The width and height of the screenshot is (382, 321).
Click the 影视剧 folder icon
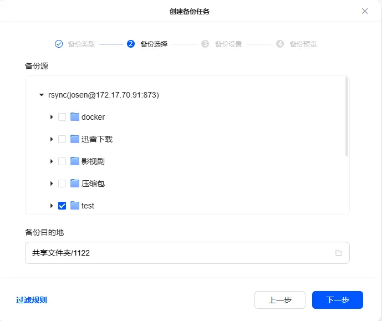click(x=75, y=161)
